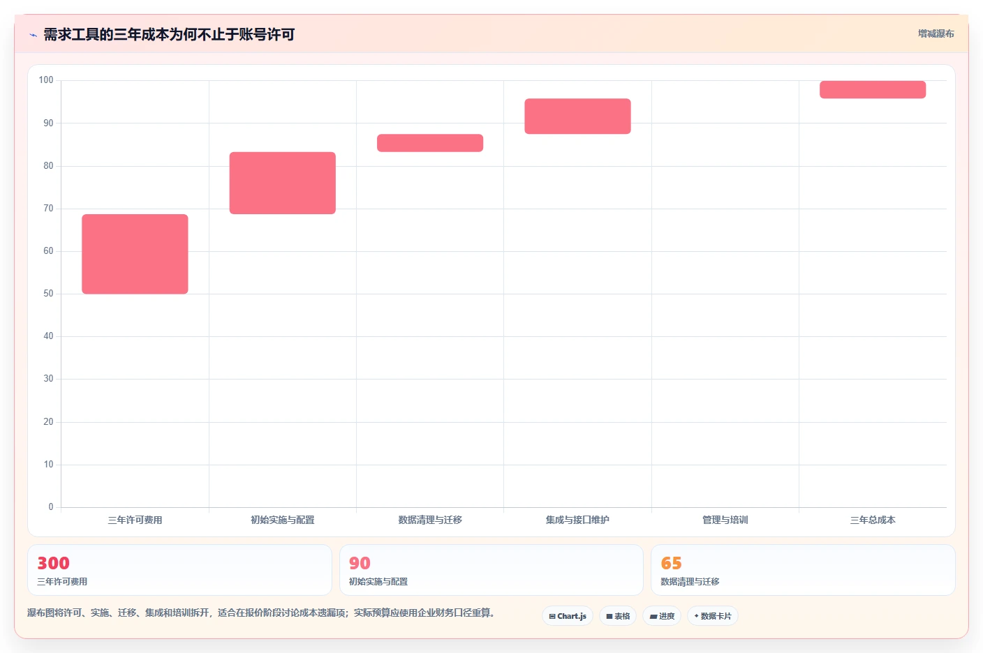Click the x-axis label 初始实施与配置
The height and width of the screenshot is (653, 983).
pyautogui.click(x=283, y=520)
